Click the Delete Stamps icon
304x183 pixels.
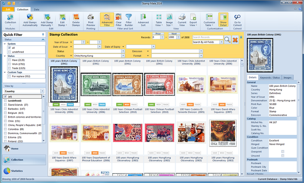pos(76,20)
